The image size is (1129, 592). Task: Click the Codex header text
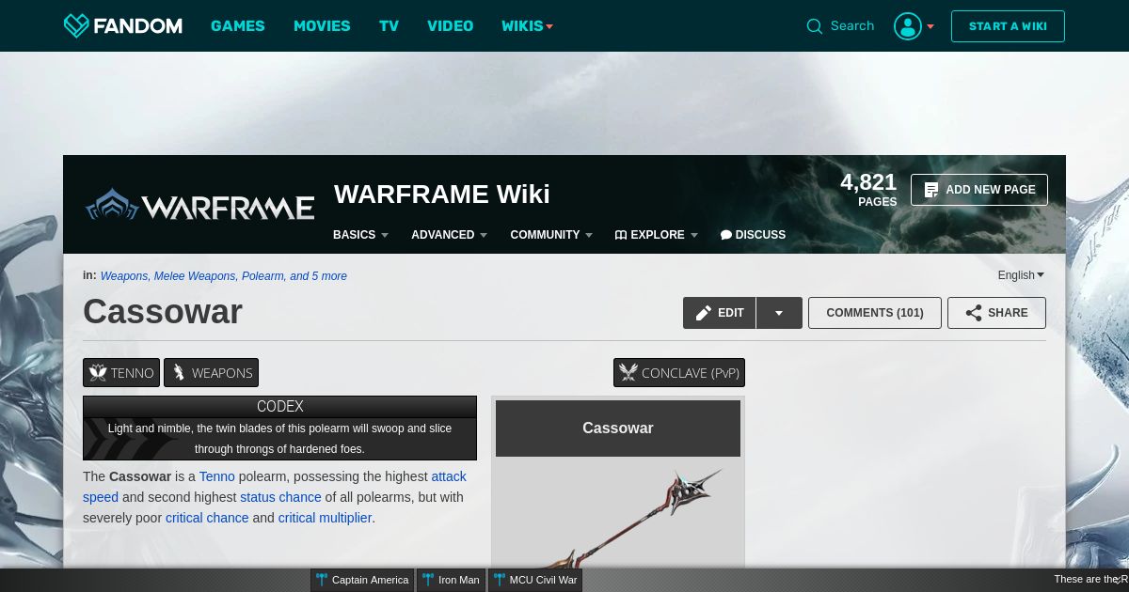(280, 406)
